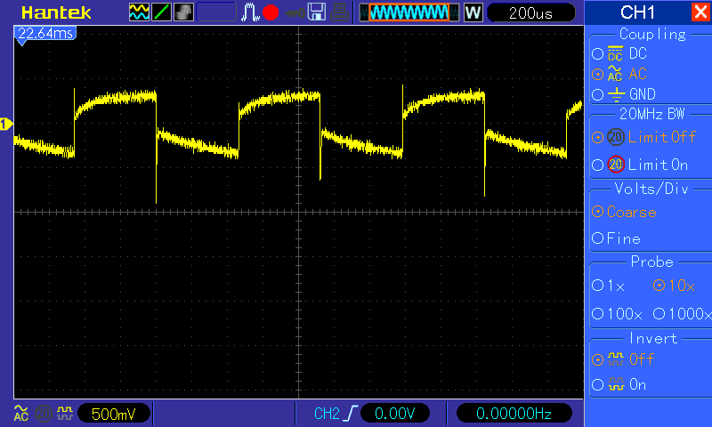Select AC coupling radio button

pyautogui.click(x=597, y=74)
